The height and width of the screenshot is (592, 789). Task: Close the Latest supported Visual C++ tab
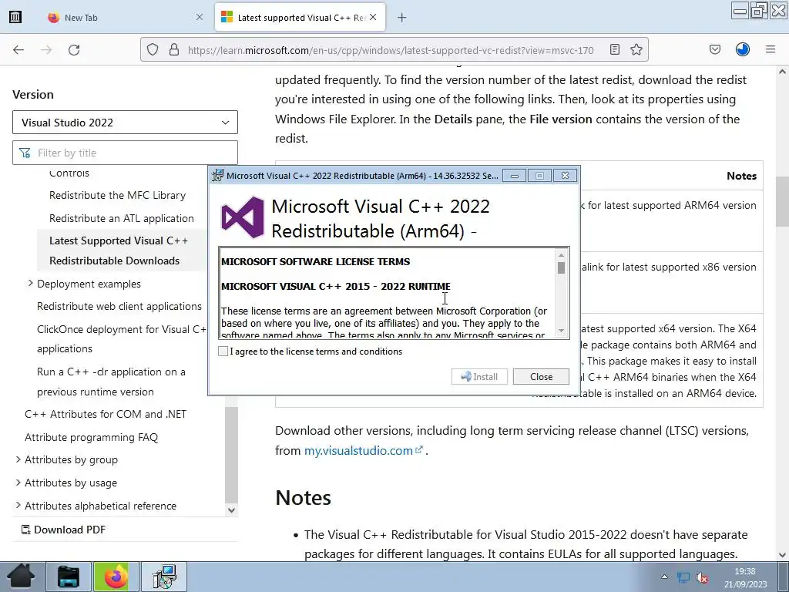click(373, 17)
